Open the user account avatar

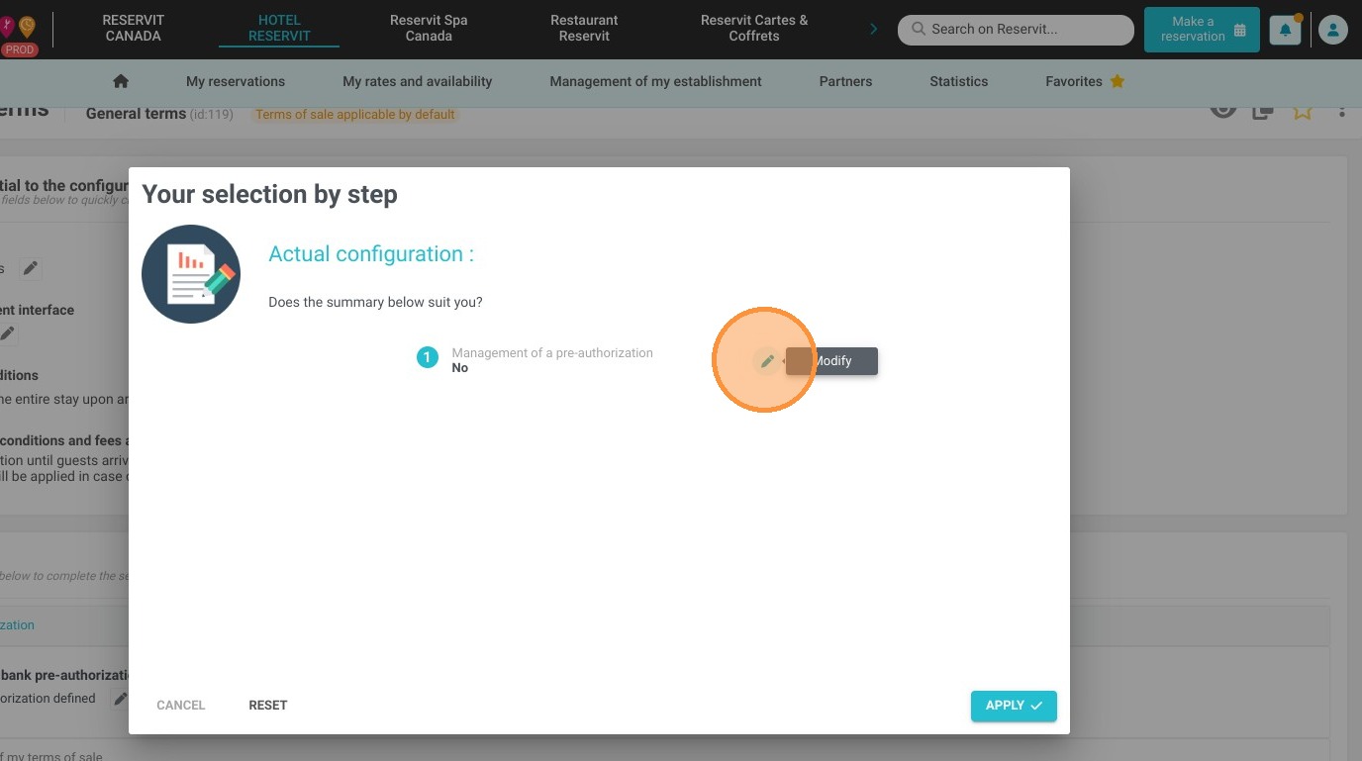(x=1333, y=30)
